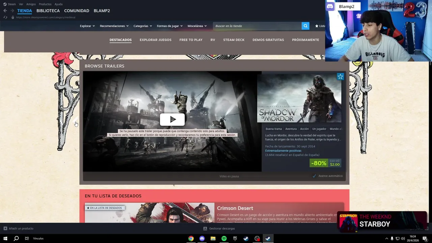This screenshot has width=432, height=243.
Task: Select the DESTACADOS tab
Action: [120, 40]
